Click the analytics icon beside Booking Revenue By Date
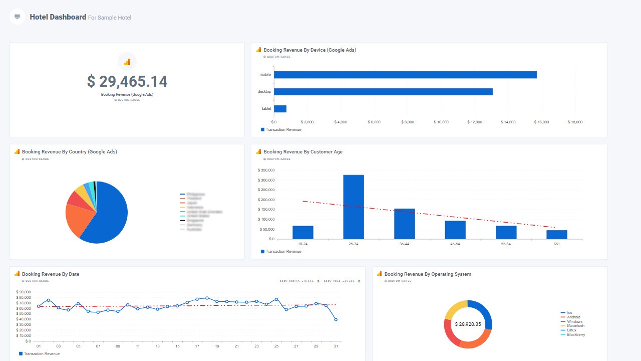Viewport: 641px width, 361px height. tap(17, 274)
